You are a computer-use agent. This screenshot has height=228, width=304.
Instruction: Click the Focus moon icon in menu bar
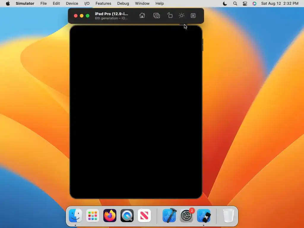coord(225,4)
